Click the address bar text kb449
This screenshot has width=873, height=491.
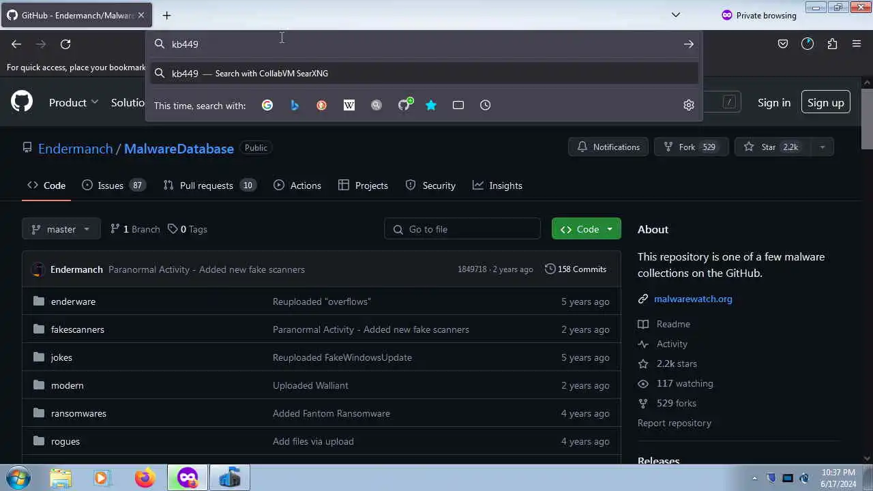pos(185,44)
